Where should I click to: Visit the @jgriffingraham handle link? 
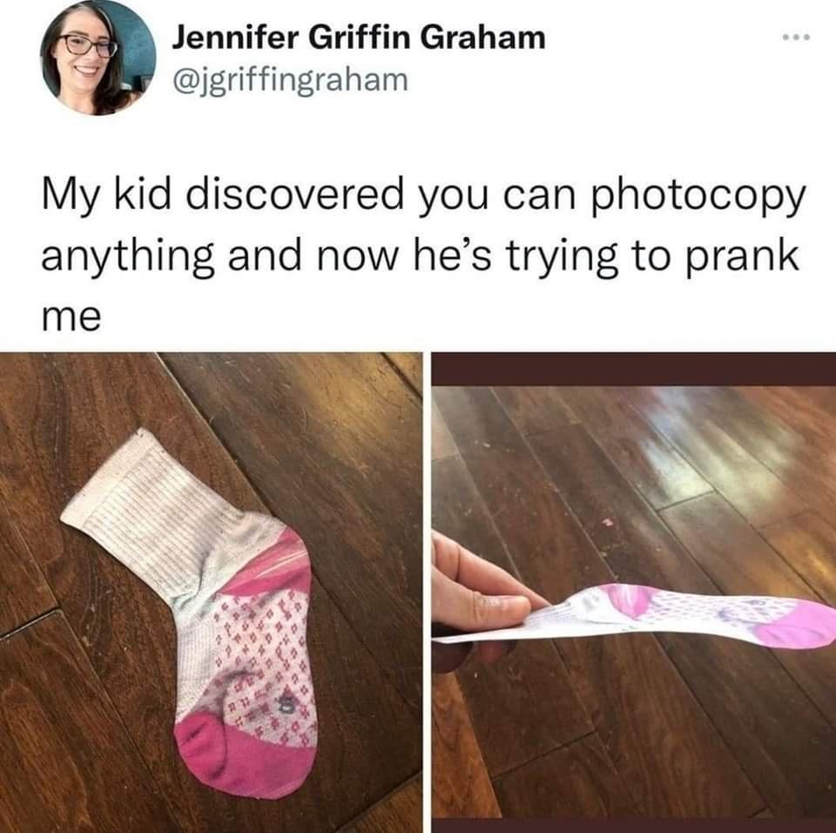click(289, 80)
